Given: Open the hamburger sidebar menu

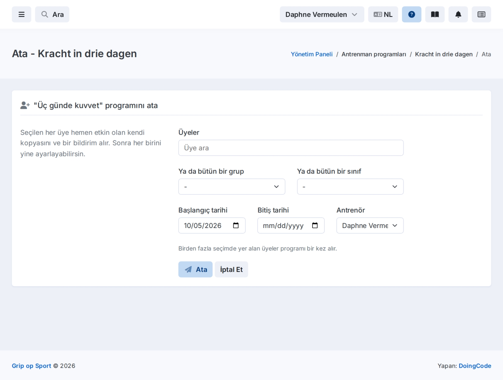Looking at the screenshot, I should (21, 14).
